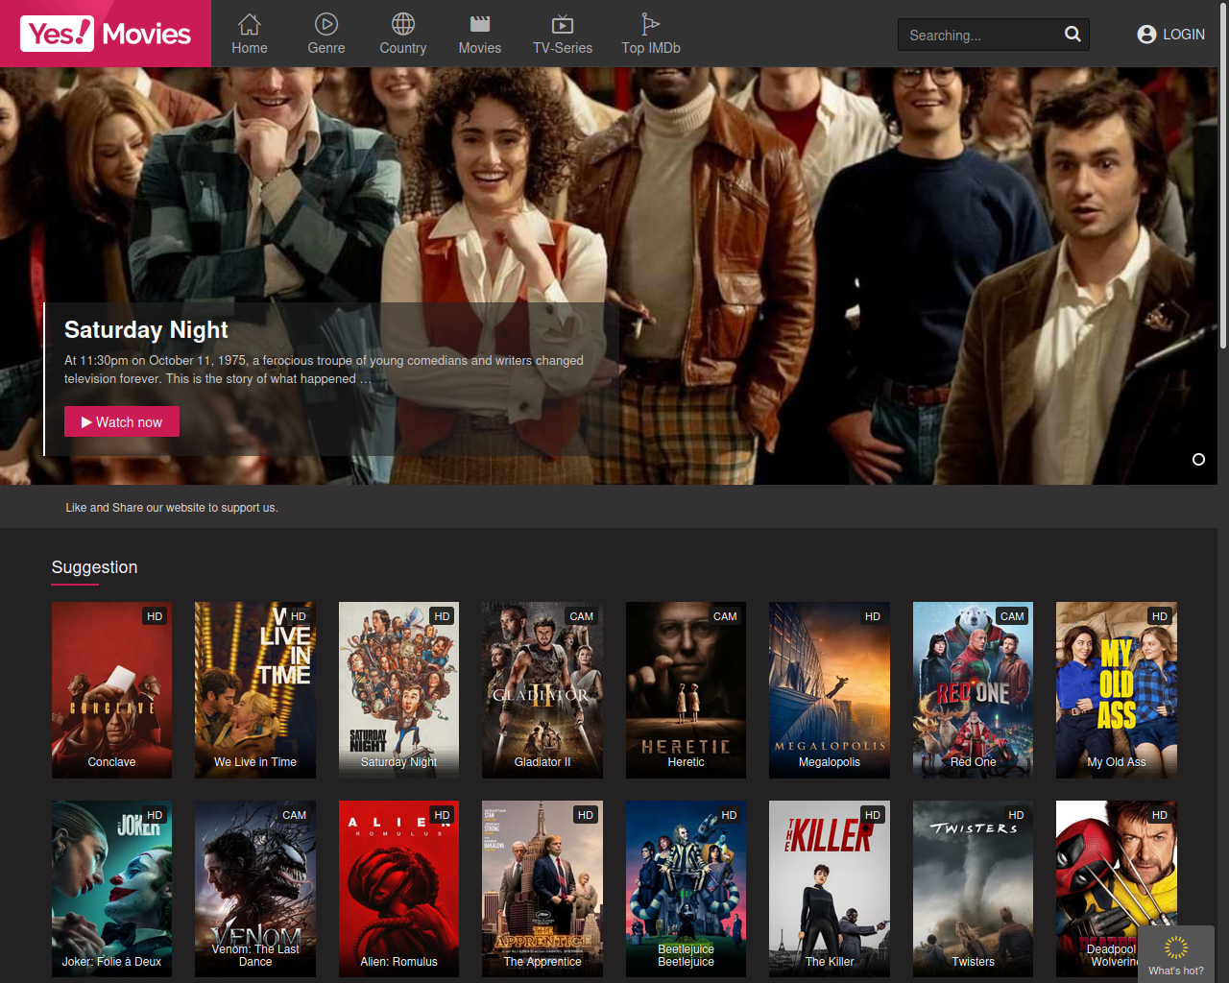
Task: Click the Top IMDb flag icon
Action: (x=651, y=23)
